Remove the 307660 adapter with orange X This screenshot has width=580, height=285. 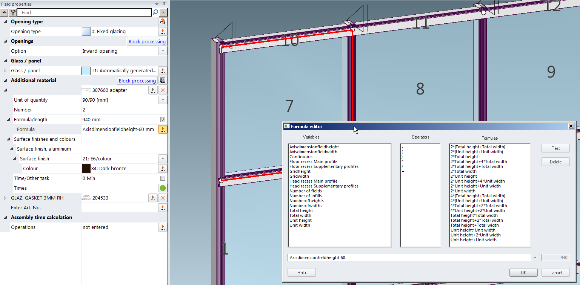point(163,90)
